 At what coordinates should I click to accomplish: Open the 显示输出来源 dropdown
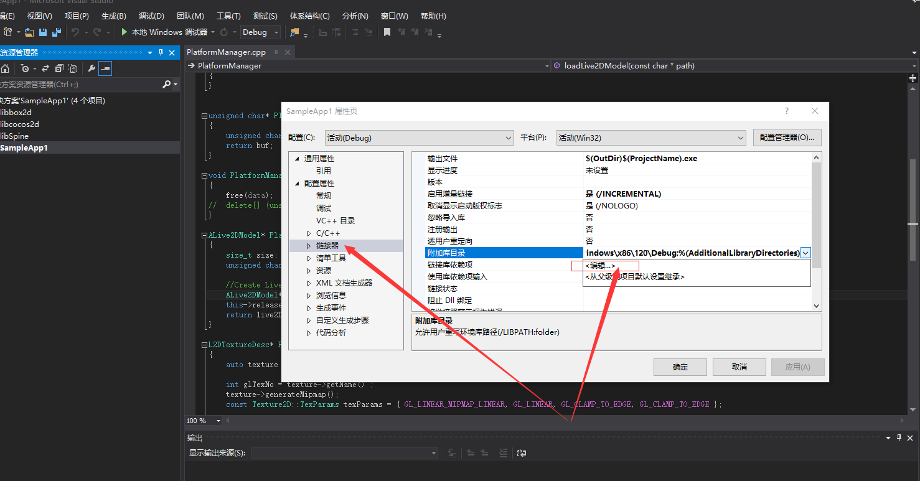click(345, 453)
